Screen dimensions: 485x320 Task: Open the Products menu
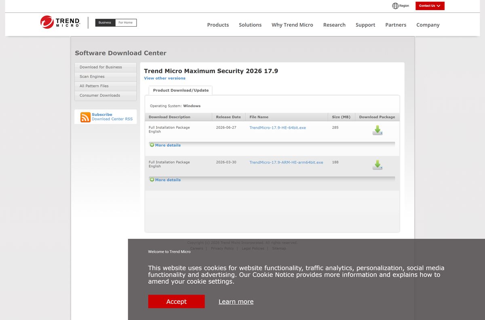(x=218, y=25)
